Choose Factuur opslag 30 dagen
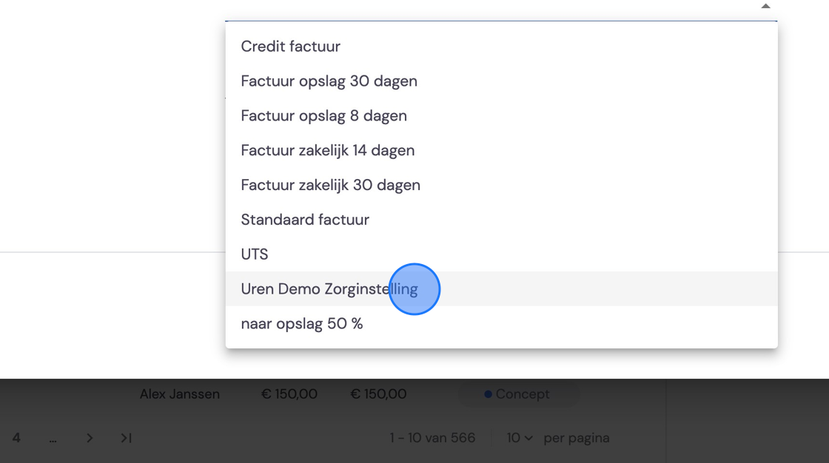Viewport: 829px width, 463px height. pos(501,81)
